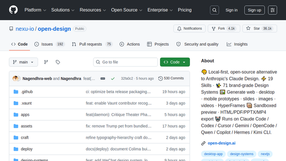This screenshot has width=286, height=161.
Task: Open the Nagendhra-web author link
Action: pos(37,79)
